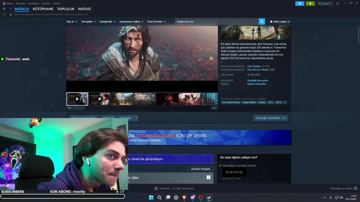The width and height of the screenshot is (360, 202).
Task: Open the green notifications bell
Action: 310,4
